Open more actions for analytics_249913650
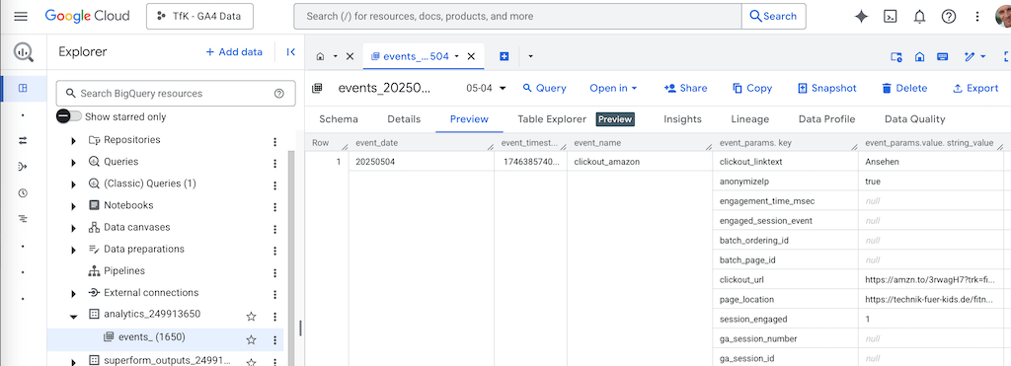Image resolution: width=1011 pixels, height=366 pixels. click(x=275, y=317)
